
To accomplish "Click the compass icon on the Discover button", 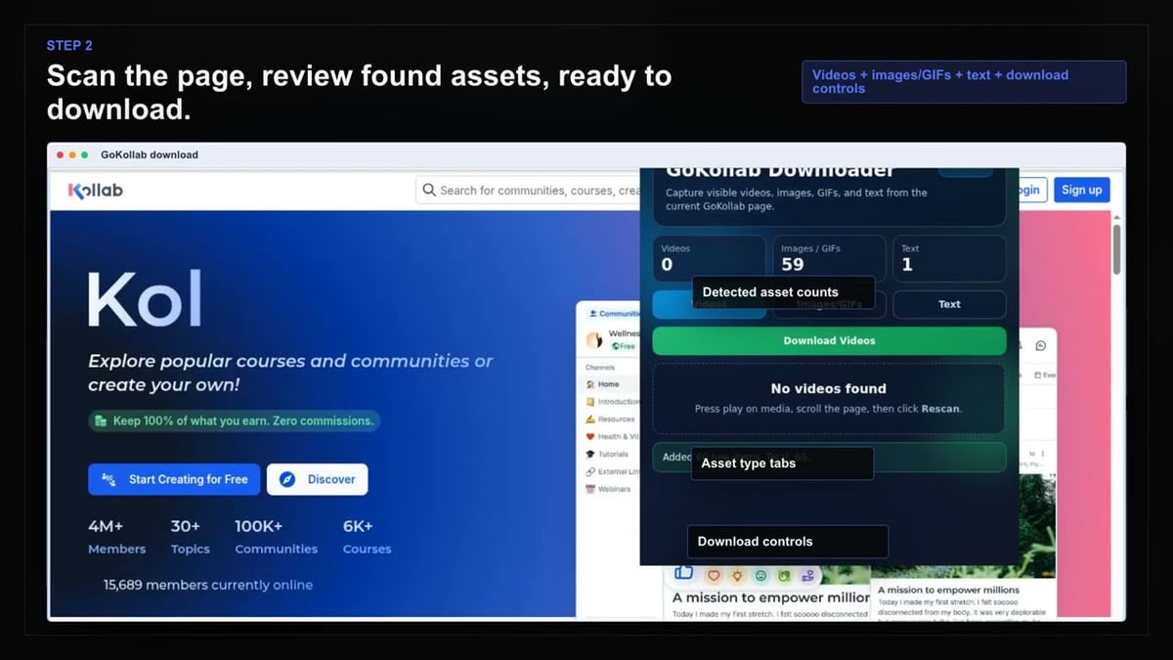I will click(x=287, y=479).
